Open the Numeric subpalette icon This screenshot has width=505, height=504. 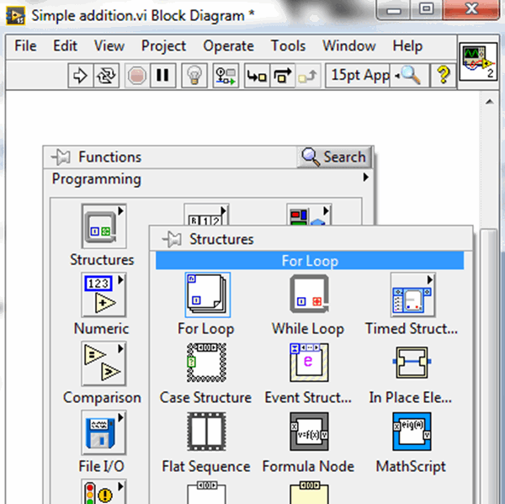click(x=104, y=294)
